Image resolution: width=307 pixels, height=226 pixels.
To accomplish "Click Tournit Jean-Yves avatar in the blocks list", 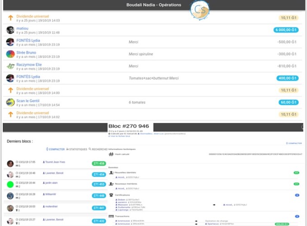I will (x=10, y=164).
